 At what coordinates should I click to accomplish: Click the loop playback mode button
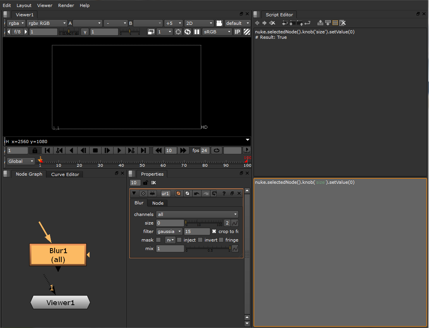coord(216,150)
